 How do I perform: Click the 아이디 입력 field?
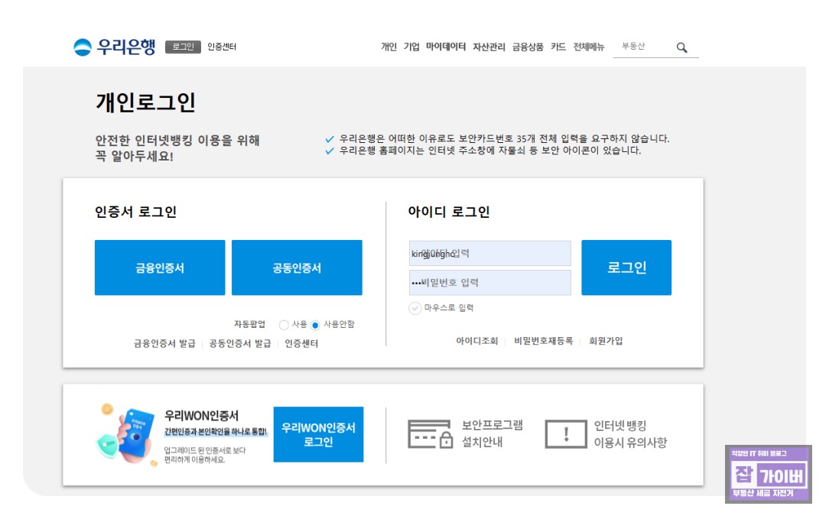pyautogui.click(x=490, y=253)
